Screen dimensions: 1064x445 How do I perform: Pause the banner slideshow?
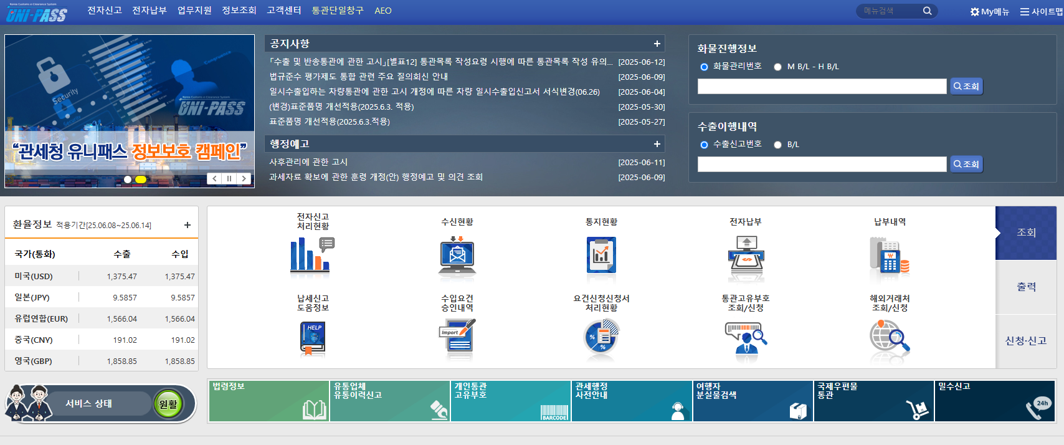click(x=229, y=178)
